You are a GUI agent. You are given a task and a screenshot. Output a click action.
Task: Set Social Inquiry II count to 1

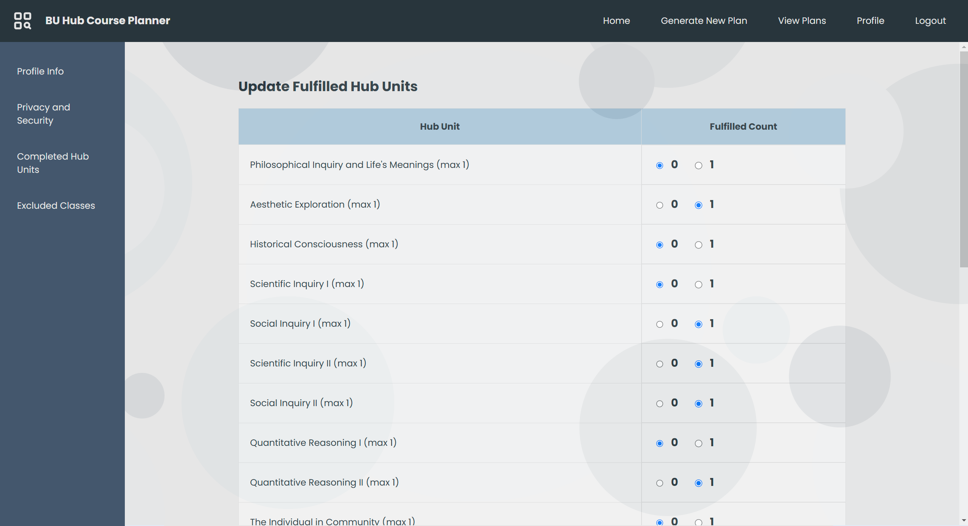point(698,403)
